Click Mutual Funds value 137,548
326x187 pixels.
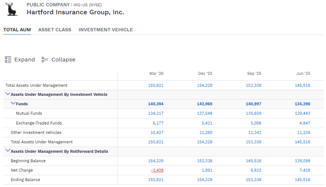click(205, 113)
